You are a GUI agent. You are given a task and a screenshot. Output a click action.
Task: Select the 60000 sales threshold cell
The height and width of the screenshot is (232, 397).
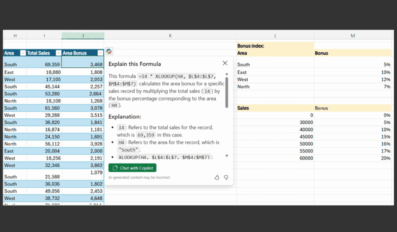coord(275,158)
